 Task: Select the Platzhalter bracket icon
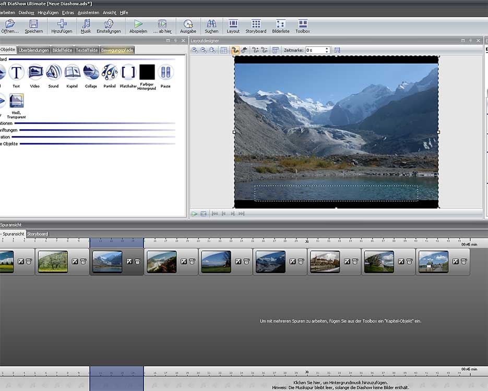tap(128, 72)
